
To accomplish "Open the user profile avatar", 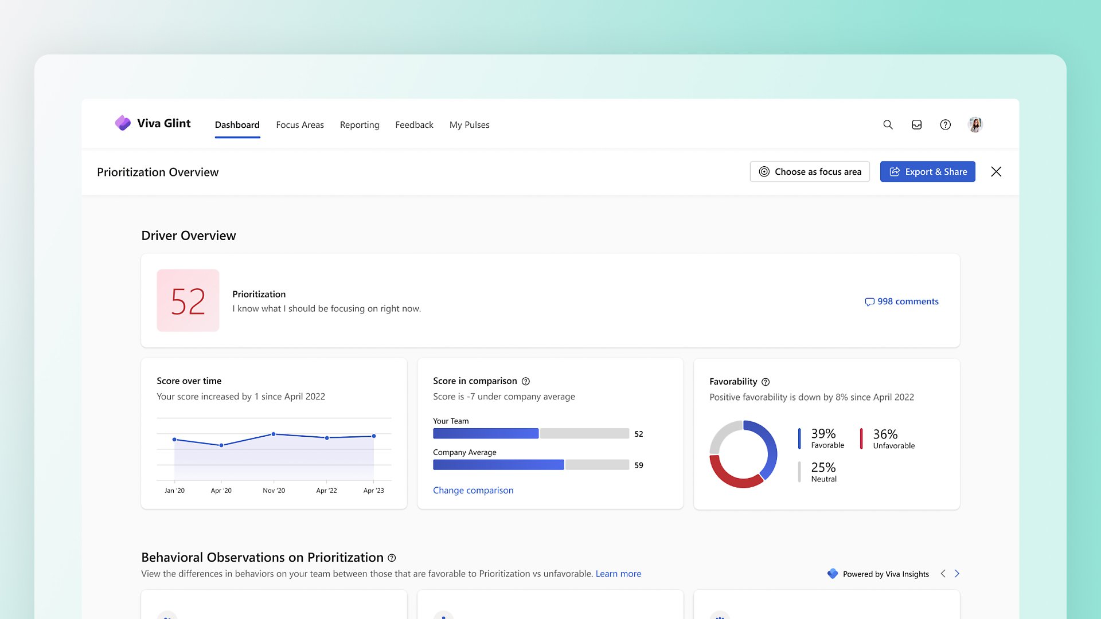I will pyautogui.click(x=975, y=124).
